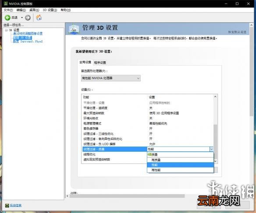Open the 帮助(H) menu
Viewport: 256px width, 213px height.
point(66,10)
